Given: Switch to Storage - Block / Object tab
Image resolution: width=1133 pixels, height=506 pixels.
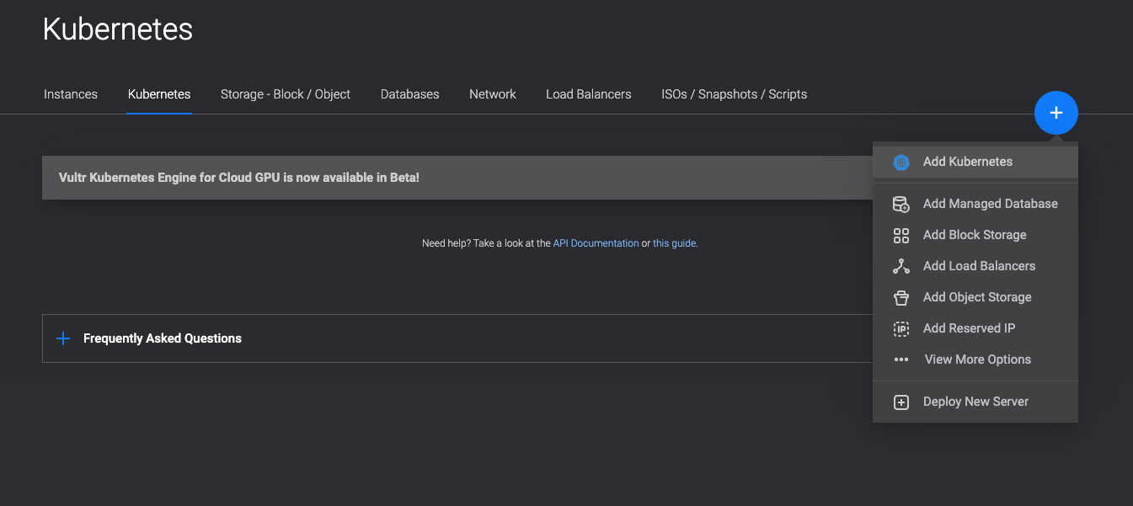Looking at the screenshot, I should [286, 94].
